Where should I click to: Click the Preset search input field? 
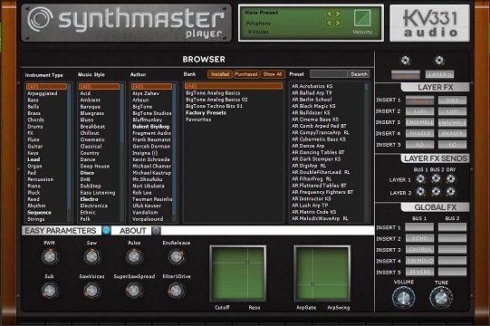click(x=329, y=74)
